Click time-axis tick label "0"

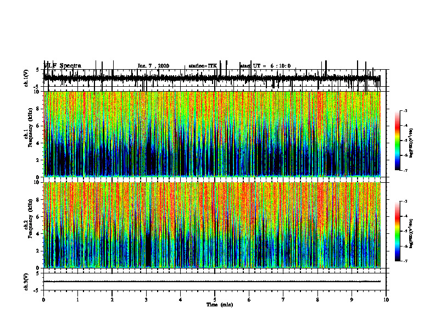[43, 300]
